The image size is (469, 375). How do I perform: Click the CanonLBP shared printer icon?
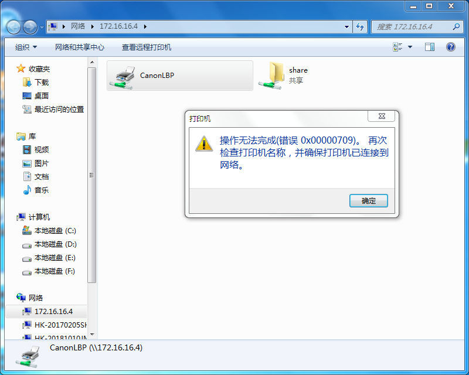coord(122,78)
